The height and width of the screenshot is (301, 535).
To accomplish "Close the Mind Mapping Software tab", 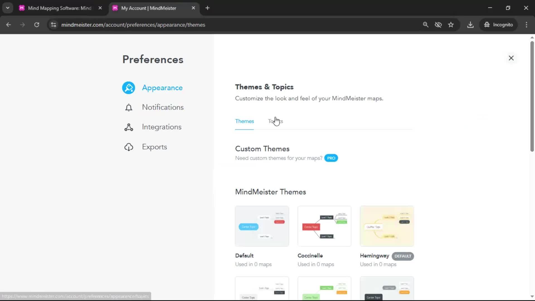I will pyautogui.click(x=100, y=8).
